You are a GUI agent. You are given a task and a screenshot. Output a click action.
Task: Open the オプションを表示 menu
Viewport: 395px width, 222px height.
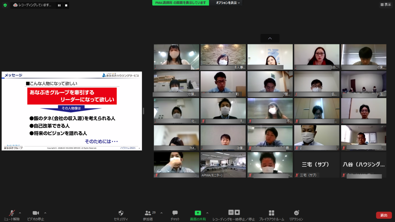pyautogui.click(x=228, y=3)
